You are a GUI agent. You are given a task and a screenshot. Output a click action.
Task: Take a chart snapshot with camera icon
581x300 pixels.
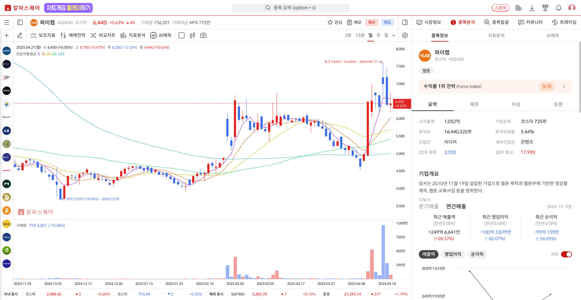click(203, 35)
